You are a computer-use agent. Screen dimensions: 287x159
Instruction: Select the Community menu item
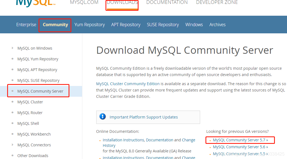(55, 25)
